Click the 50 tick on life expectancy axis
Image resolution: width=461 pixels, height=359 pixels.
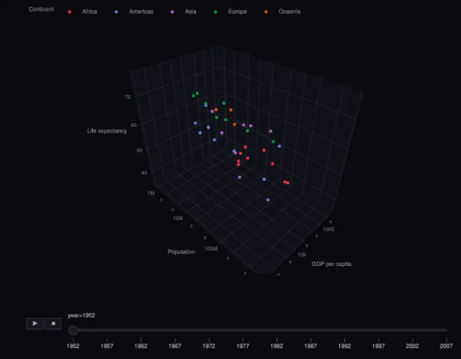(139, 151)
